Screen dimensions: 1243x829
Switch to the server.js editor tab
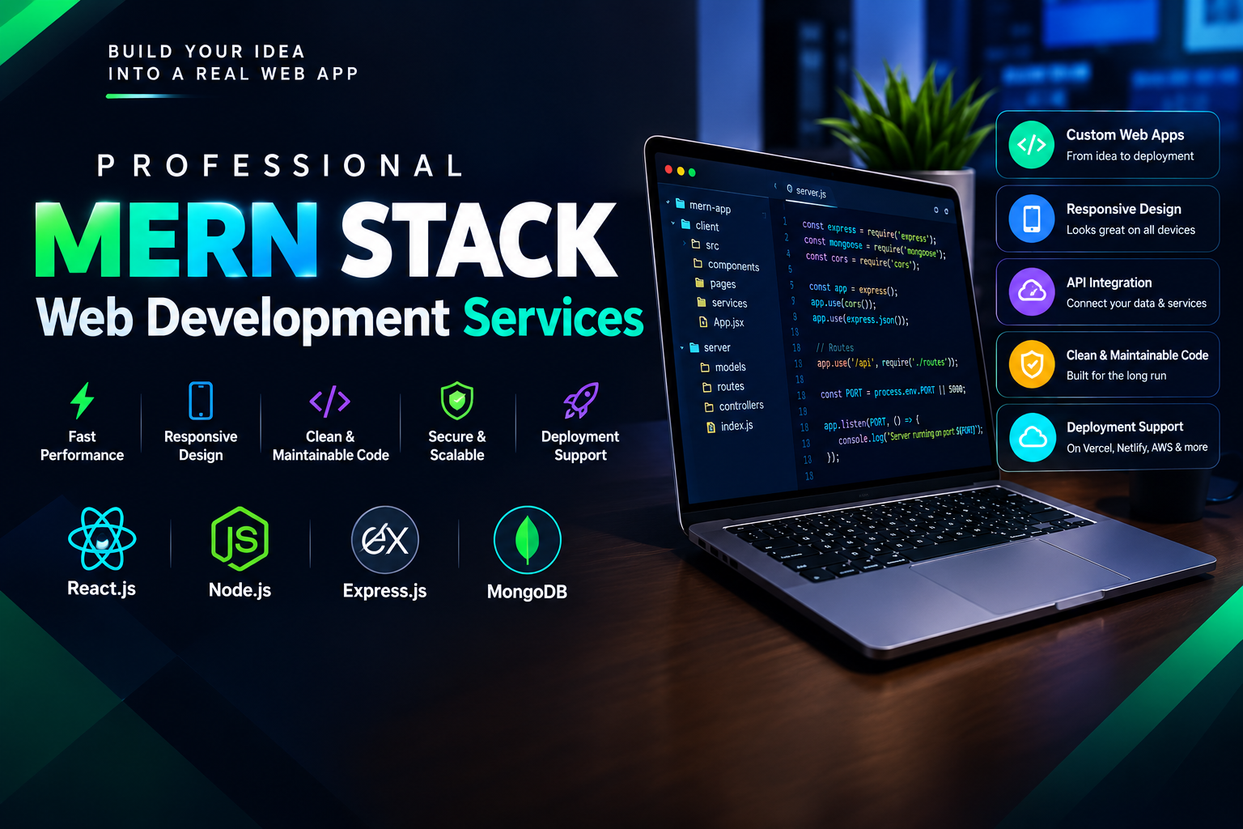tap(806, 191)
